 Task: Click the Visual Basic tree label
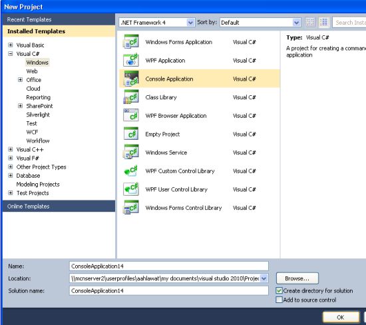(x=30, y=45)
